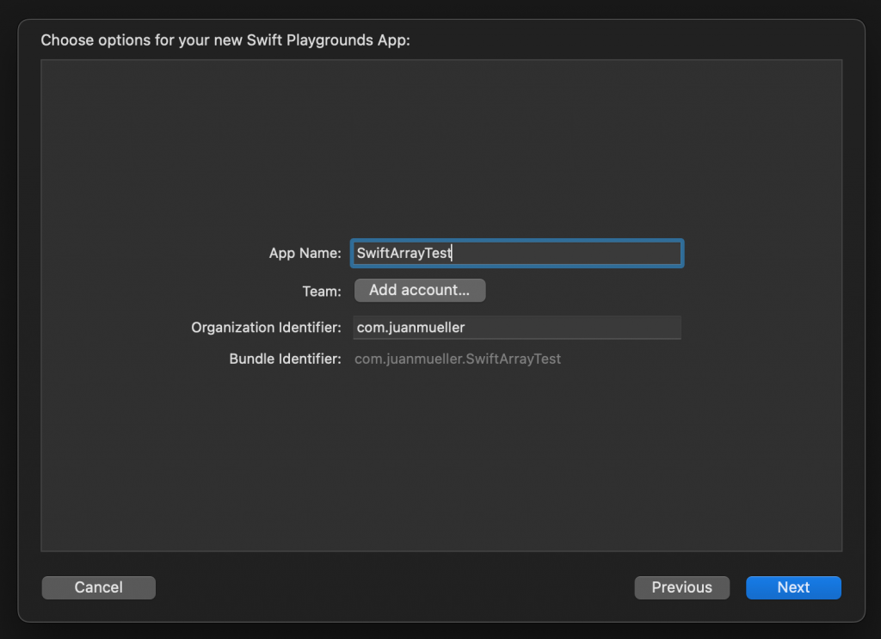Click Next to continue

793,587
